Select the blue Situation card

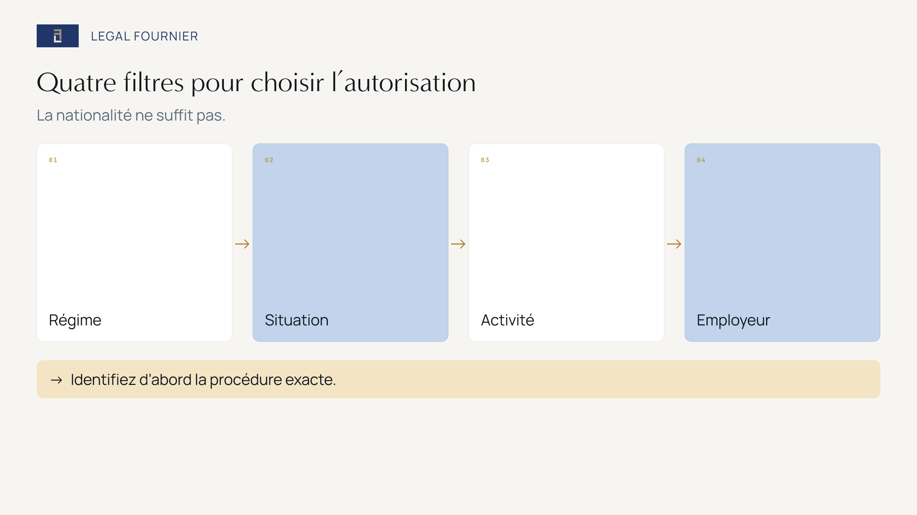point(350,243)
